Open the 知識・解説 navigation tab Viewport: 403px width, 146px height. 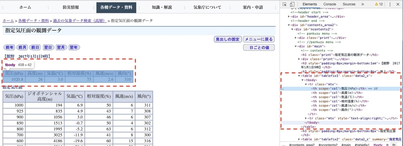click(x=162, y=7)
